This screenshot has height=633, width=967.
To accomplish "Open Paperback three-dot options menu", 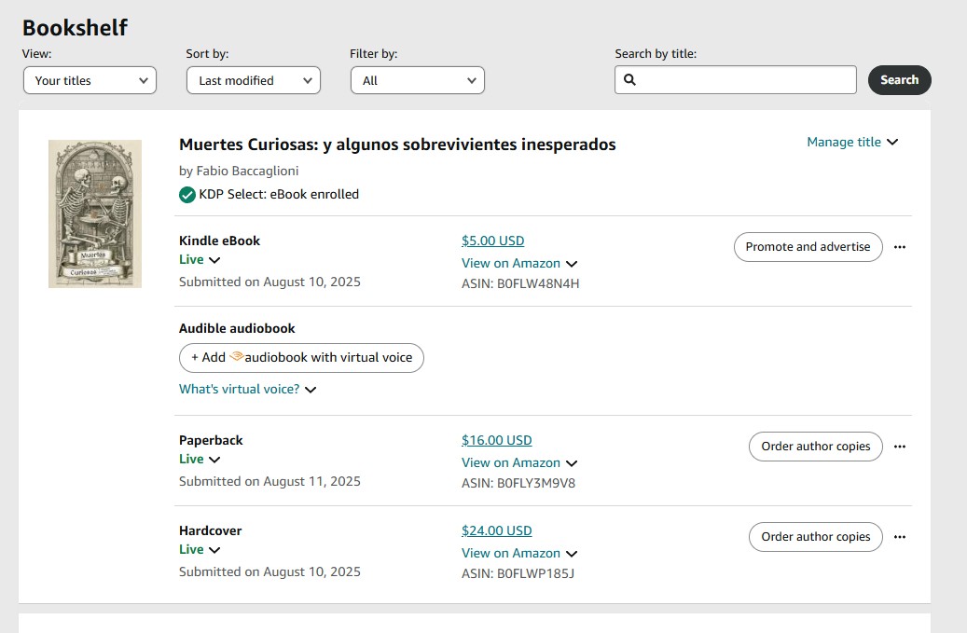I will click(x=899, y=447).
